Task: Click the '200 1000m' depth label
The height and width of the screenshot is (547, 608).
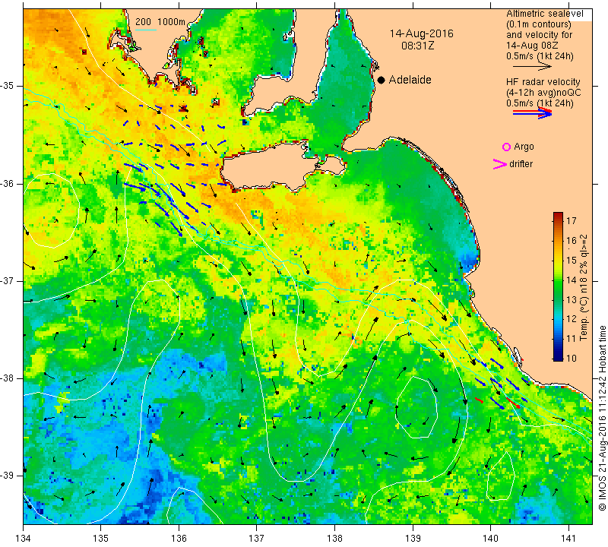Action: coord(160,22)
